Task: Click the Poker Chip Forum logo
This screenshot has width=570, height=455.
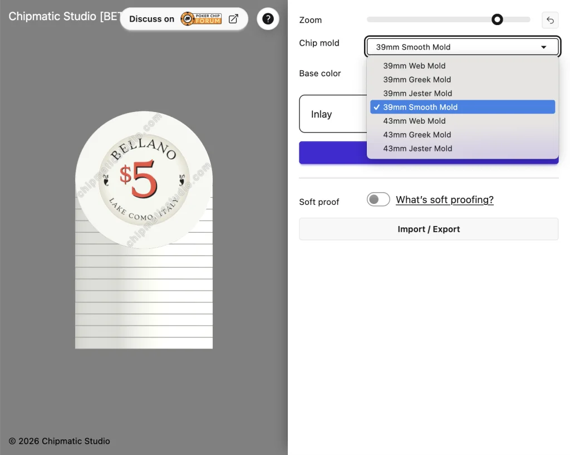Action: (x=201, y=18)
